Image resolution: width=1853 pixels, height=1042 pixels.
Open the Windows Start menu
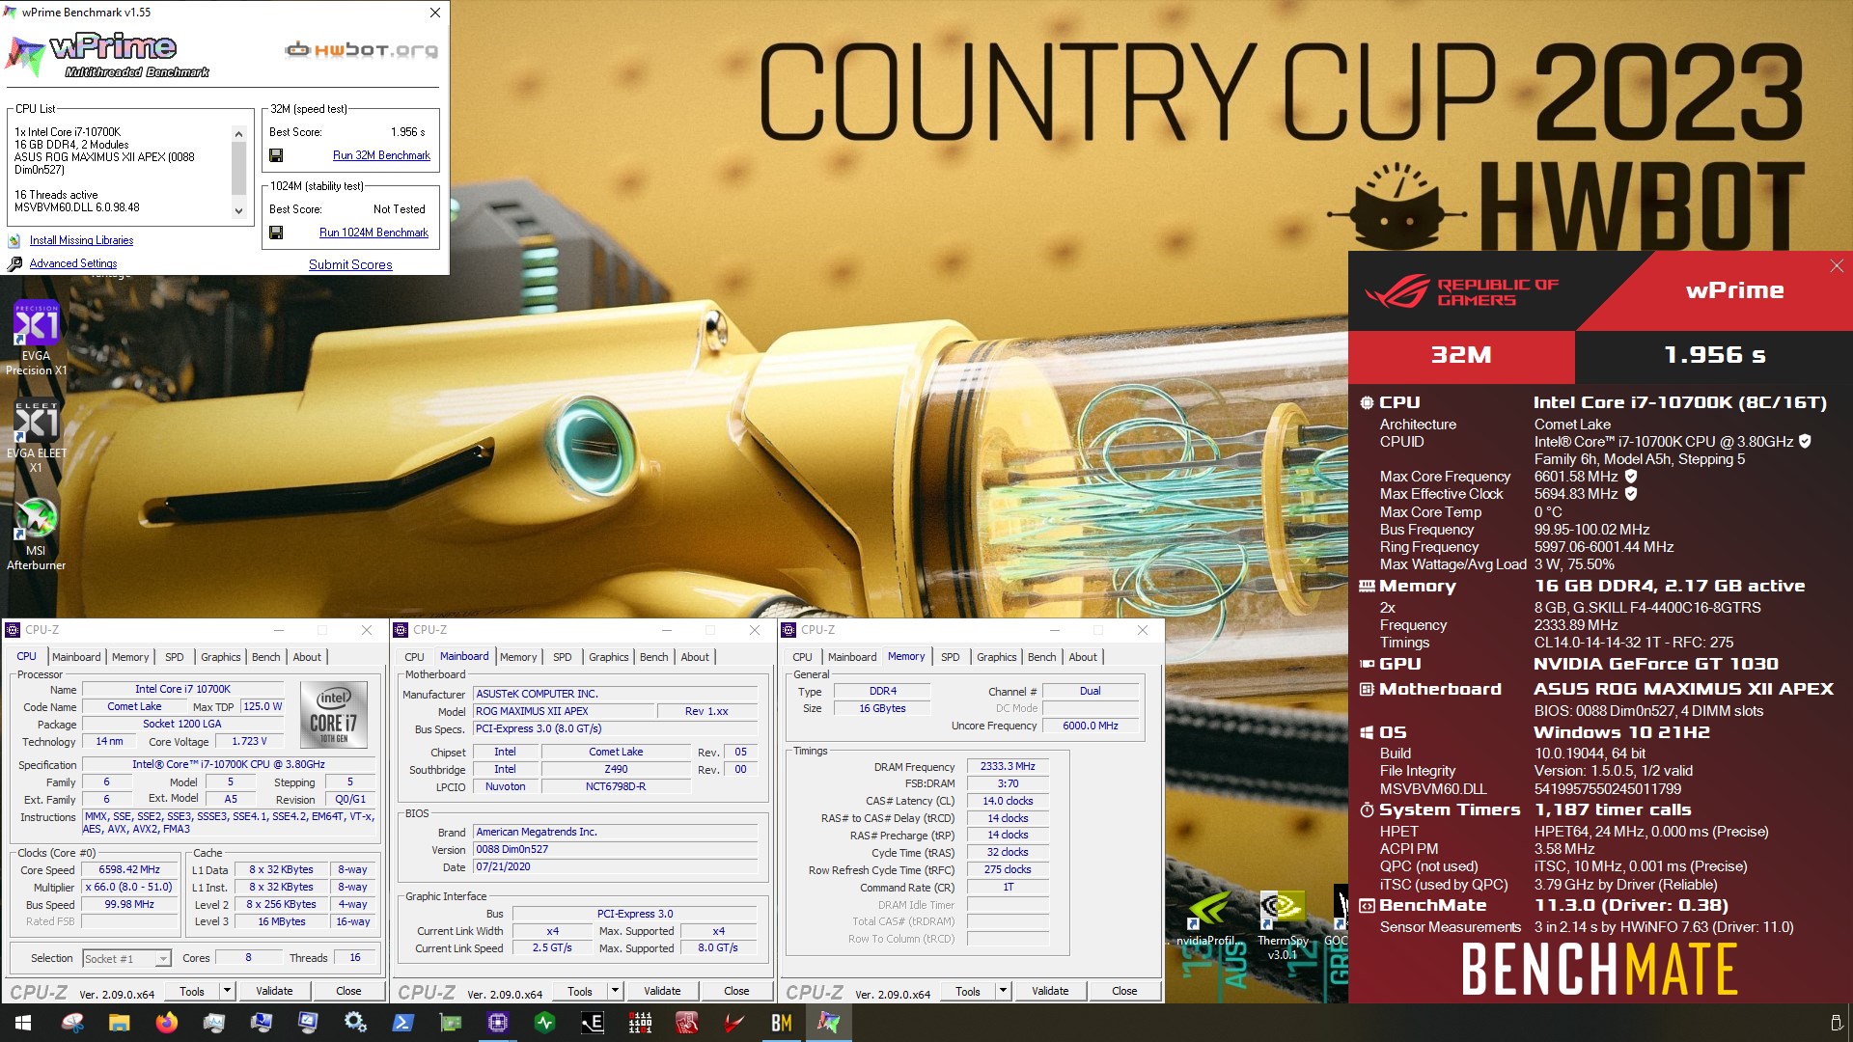coord(23,1023)
